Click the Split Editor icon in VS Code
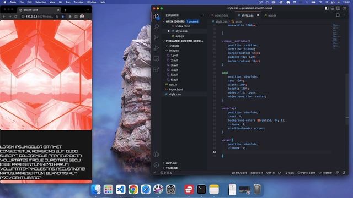Screen dimensions: 353x198 (338, 15)
